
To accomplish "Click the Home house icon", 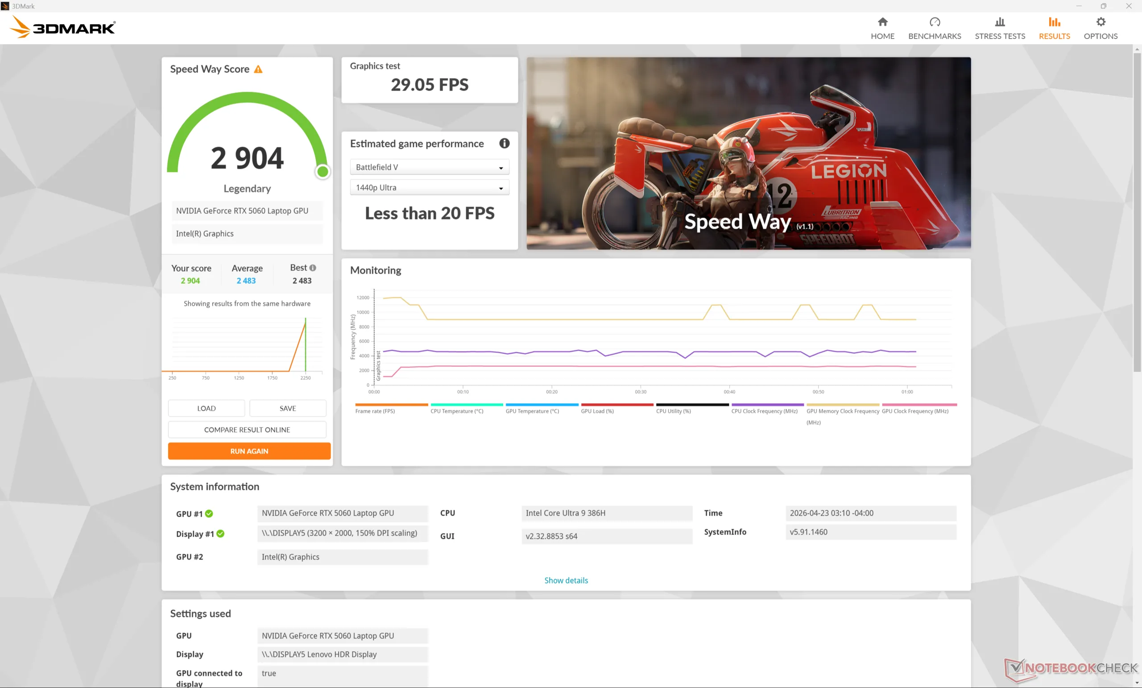I will pos(882,22).
